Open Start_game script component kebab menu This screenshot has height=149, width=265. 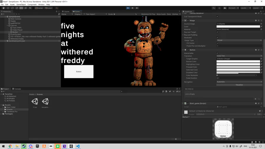pyautogui.click(x=261, y=103)
